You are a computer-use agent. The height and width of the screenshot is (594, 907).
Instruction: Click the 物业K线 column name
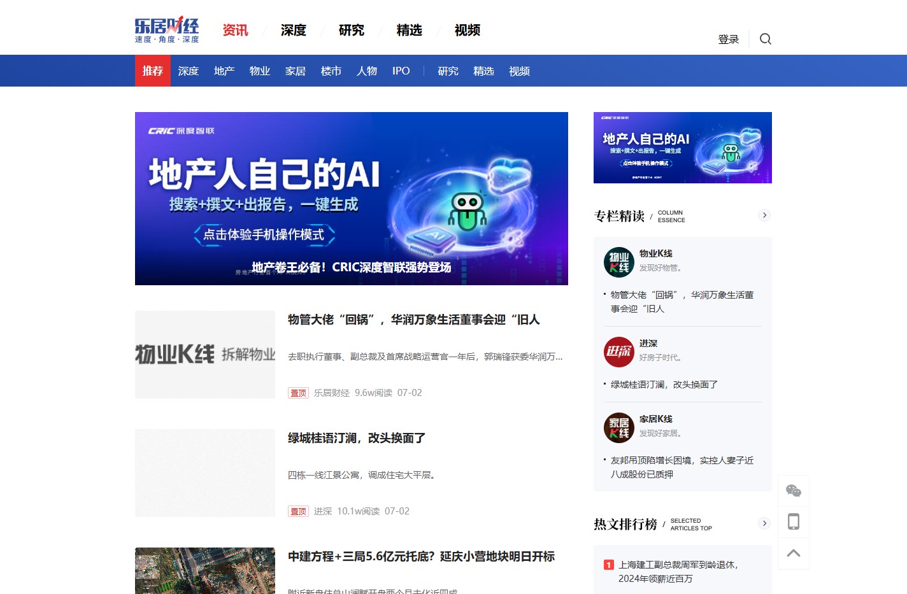coord(656,253)
